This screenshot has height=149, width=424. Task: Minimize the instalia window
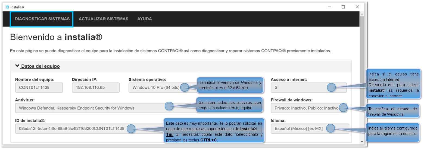[x=329, y=7]
